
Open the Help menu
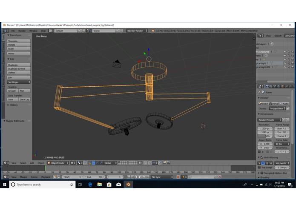[x=43, y=31]
